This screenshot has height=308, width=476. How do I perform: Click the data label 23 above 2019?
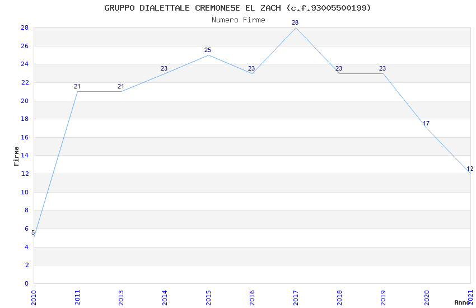382,68
